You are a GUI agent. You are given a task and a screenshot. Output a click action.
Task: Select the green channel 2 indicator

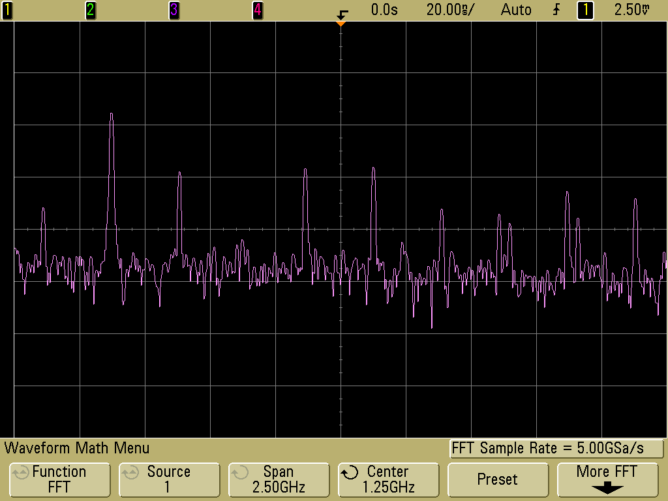[90, 10]
